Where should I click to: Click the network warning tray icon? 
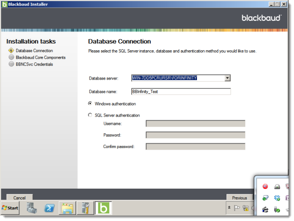coord(246,208)
